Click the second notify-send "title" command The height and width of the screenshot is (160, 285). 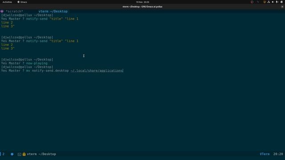click(52, 41)
